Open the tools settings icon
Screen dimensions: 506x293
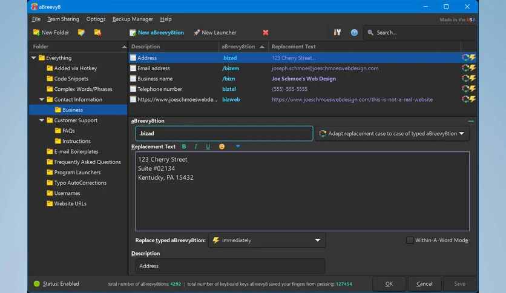pyautogui.click(x=337, y=32)
